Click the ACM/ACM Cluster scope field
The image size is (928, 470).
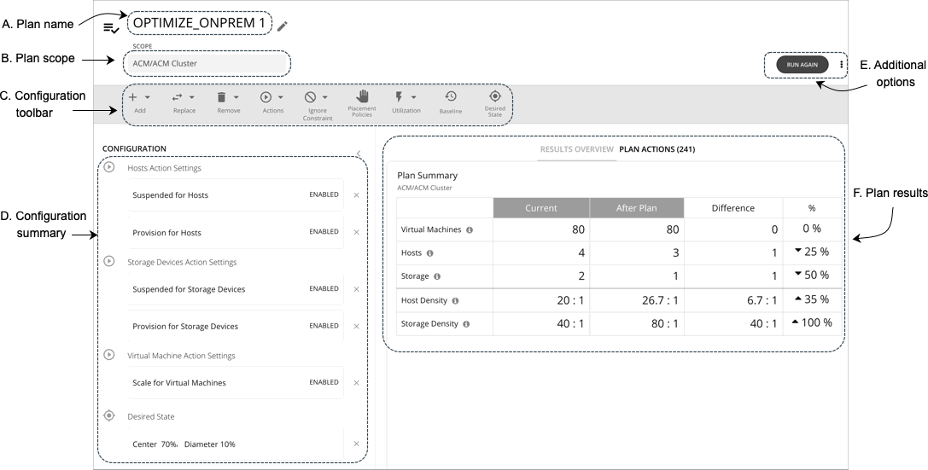[207, 63]
